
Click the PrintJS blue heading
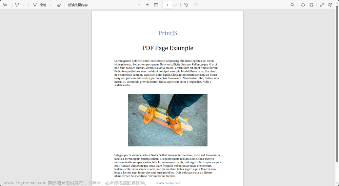168,33
